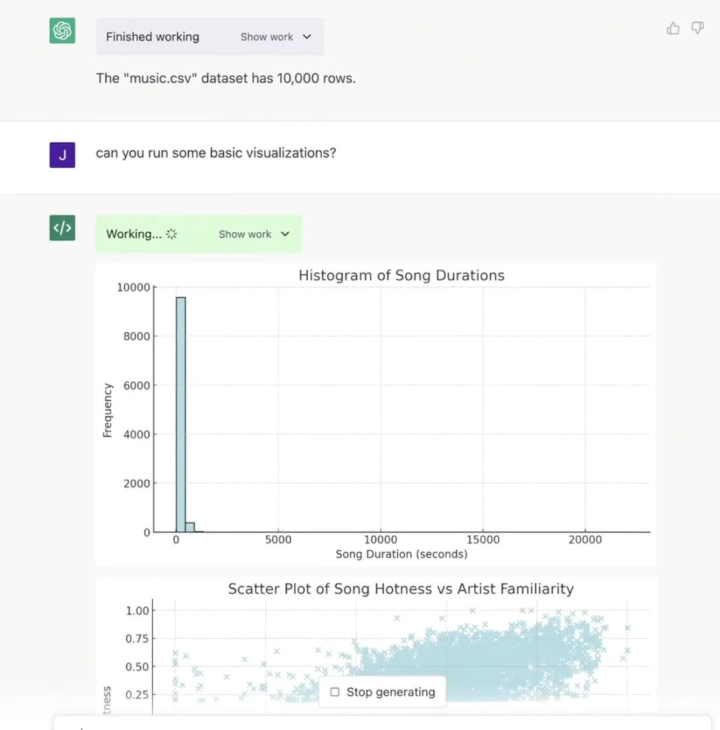The height and width of the screenshot is (730, 720).
Task: Click the message 'can you run some basic visualizations?'
Action: coord(216,153)
